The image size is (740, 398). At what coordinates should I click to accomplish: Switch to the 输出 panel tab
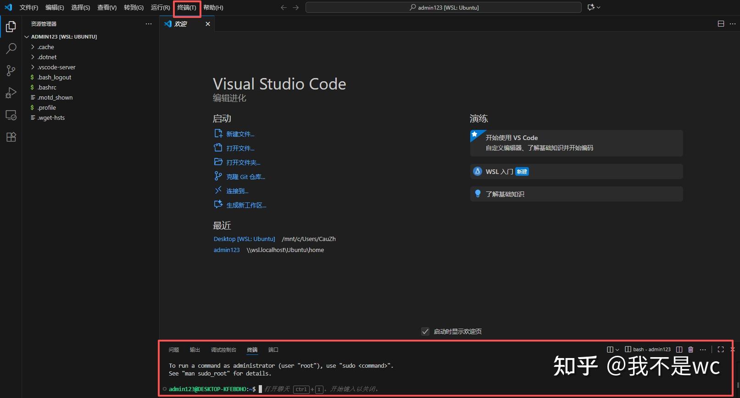click(x=195, y=350)
